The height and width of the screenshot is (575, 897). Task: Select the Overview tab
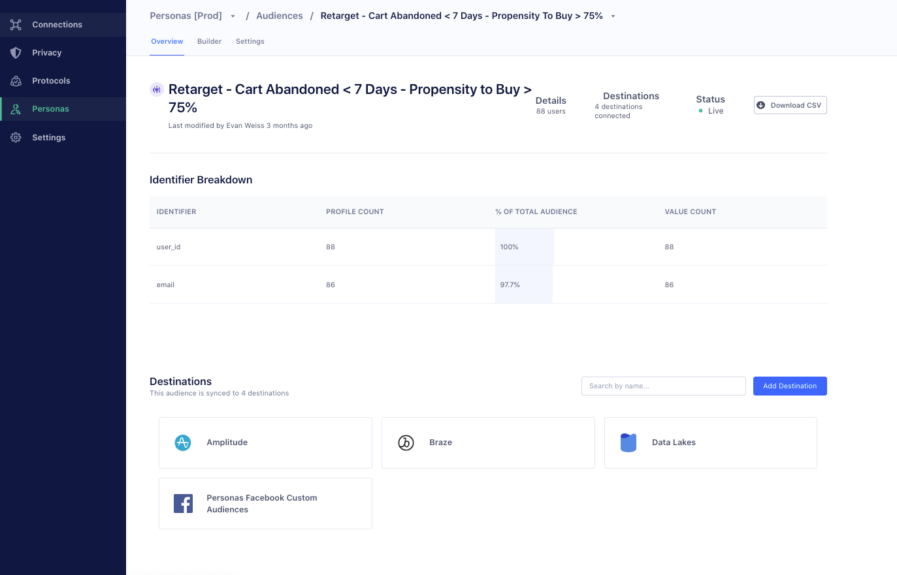pos(167,41)
